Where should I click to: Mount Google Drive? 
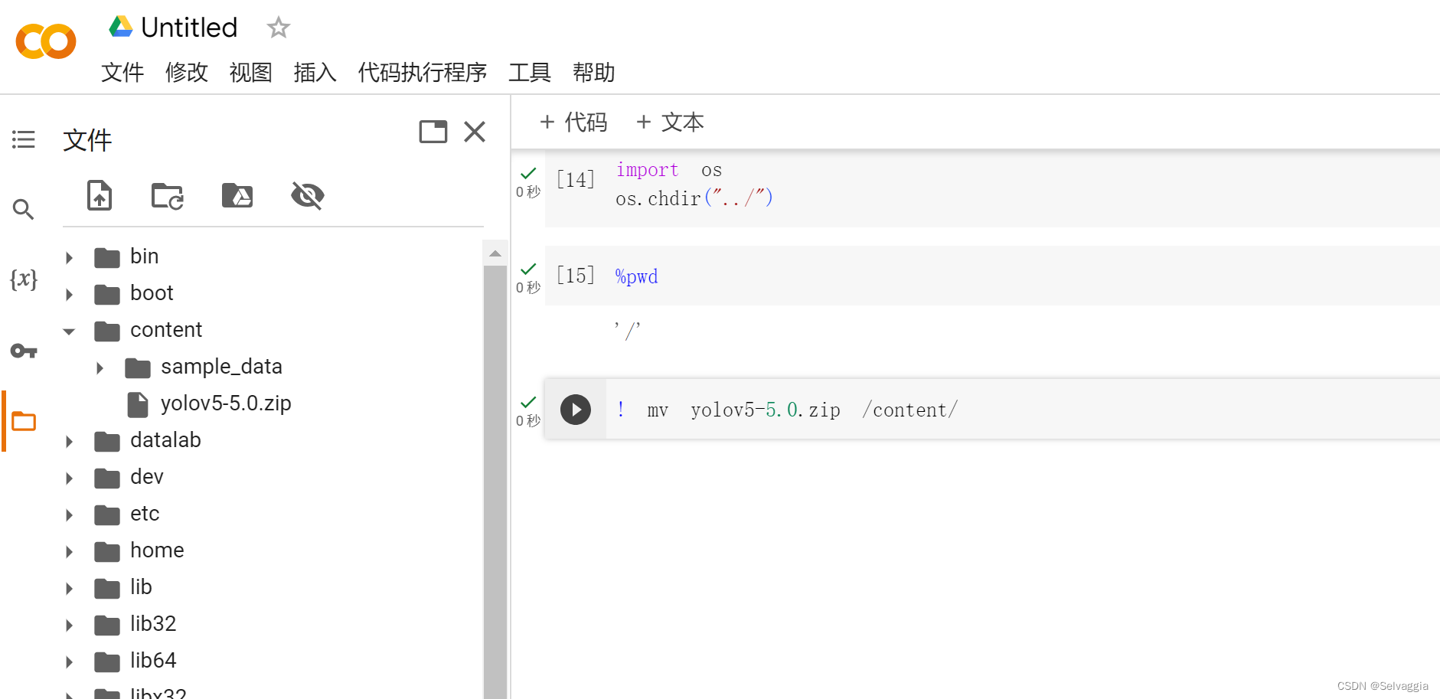(x=237, y=196)
